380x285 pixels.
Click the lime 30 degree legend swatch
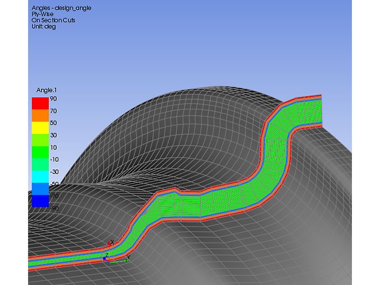[40, 140]
